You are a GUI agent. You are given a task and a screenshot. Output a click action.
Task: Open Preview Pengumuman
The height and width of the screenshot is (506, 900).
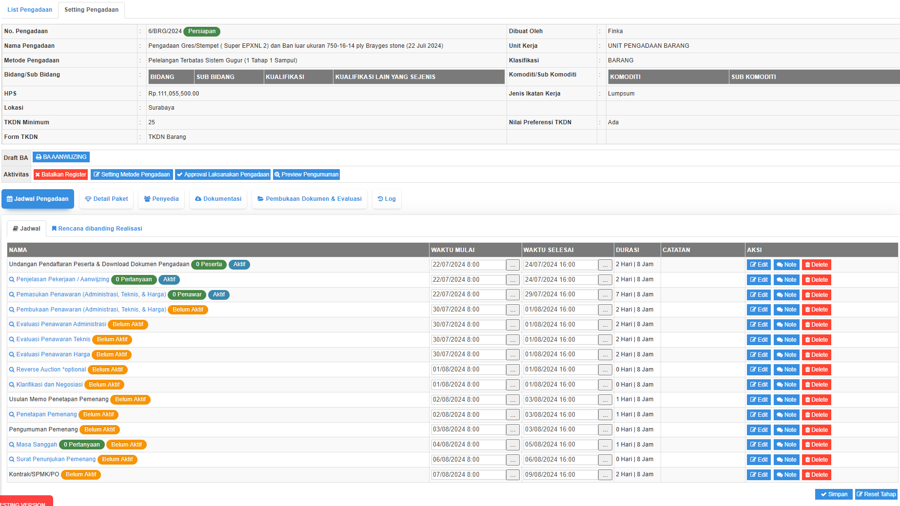click(306, 175)
